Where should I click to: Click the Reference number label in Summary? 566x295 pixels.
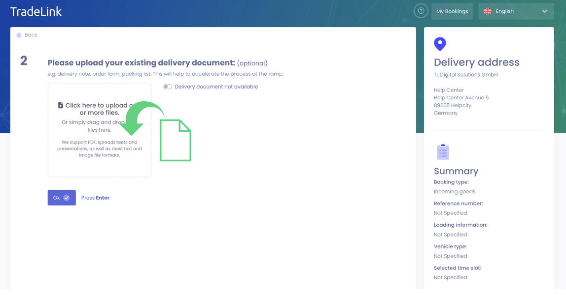(x=458, y=204)
